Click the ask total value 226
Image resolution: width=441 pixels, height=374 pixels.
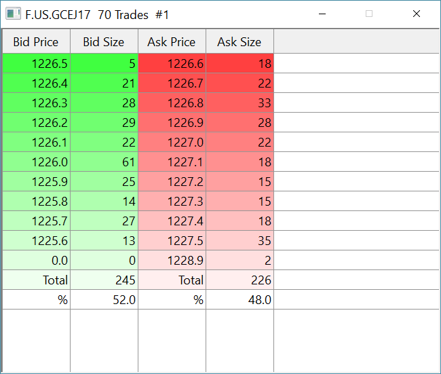[x=239, y=280]
